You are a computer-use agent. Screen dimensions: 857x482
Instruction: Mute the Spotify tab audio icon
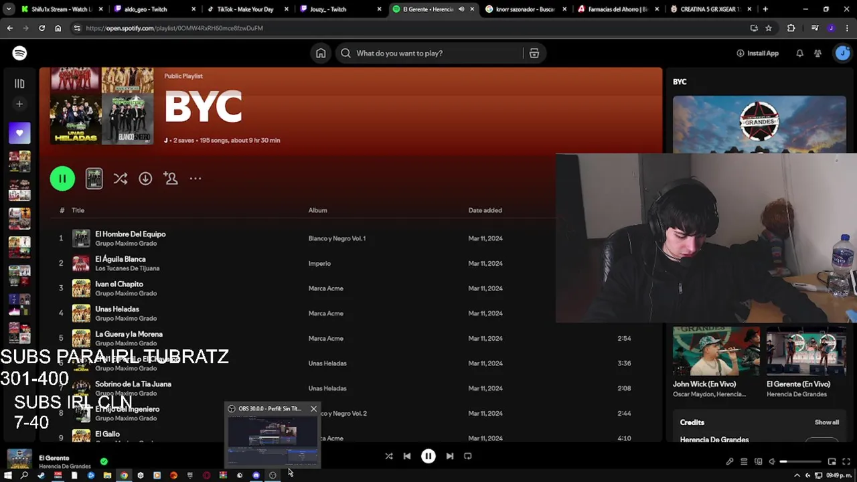[461, 9]
